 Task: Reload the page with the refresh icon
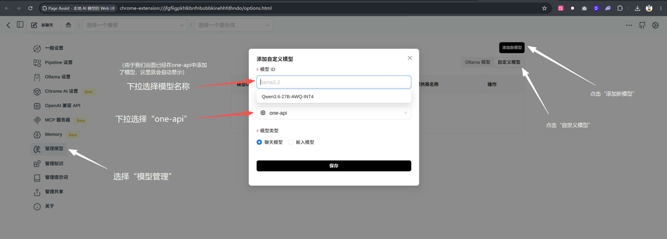(x=30, y=8)
